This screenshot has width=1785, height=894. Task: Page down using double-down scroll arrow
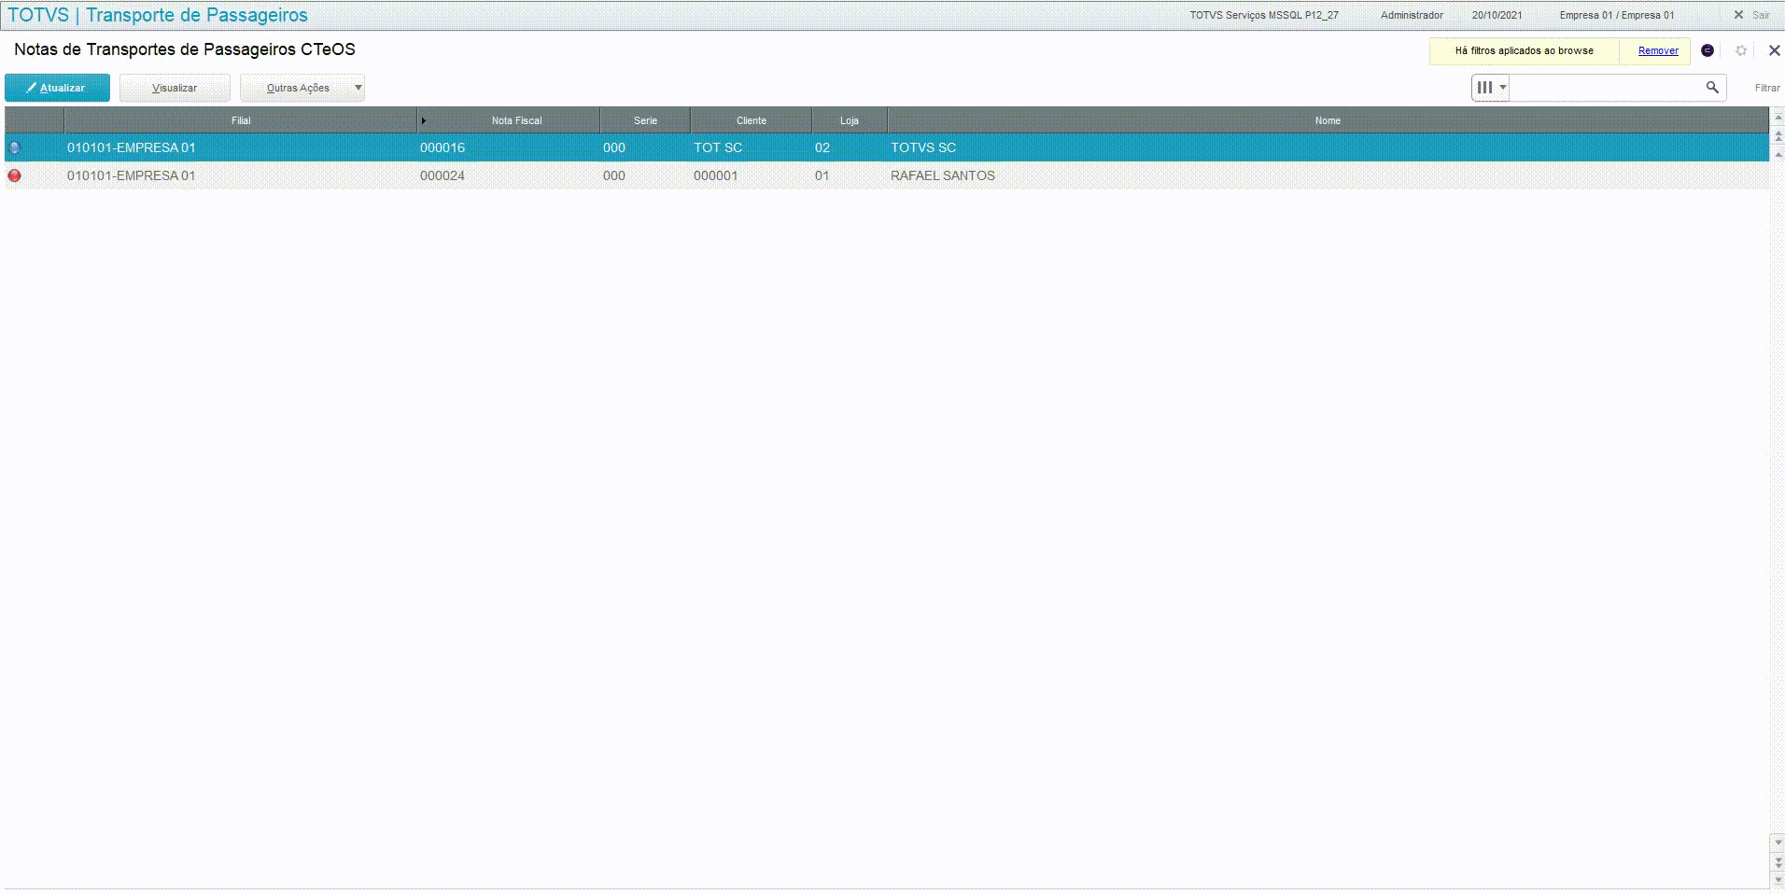click(x=1778, y=861)
